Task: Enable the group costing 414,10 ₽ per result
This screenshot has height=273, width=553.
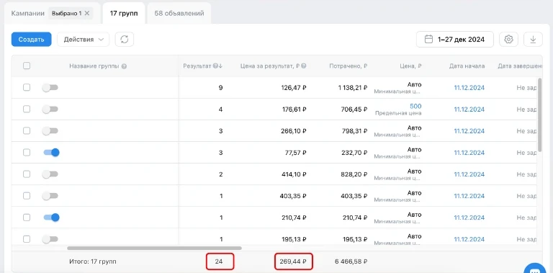Action: (50, 174)
